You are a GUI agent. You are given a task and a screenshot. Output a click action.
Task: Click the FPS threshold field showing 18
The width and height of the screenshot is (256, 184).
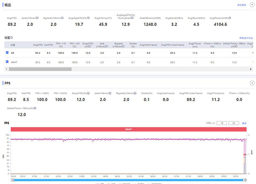coord(221,123)
